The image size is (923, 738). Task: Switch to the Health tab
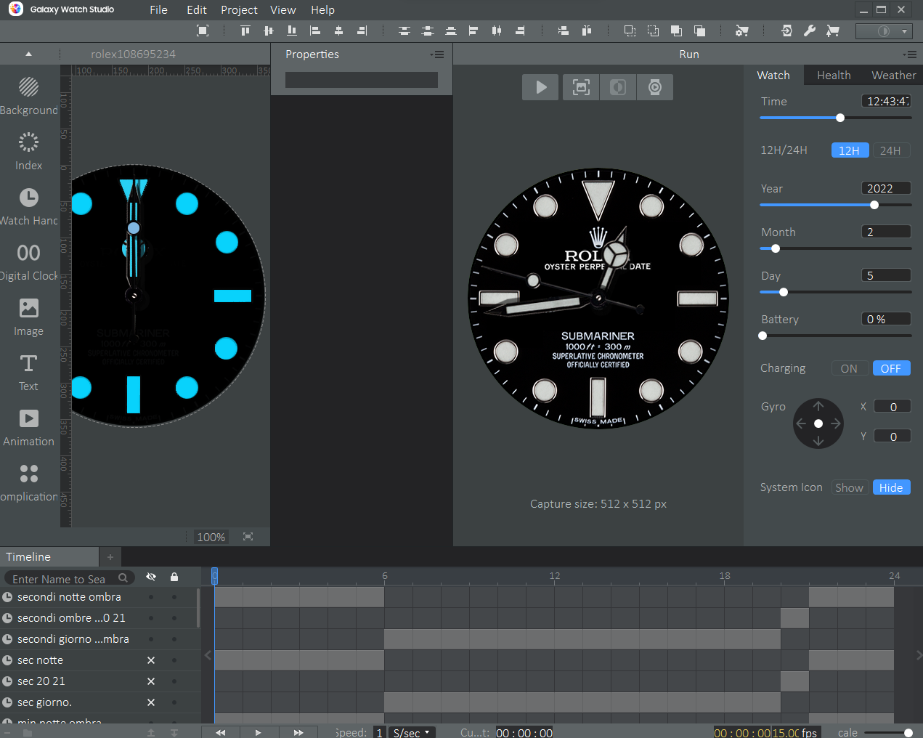834,76
